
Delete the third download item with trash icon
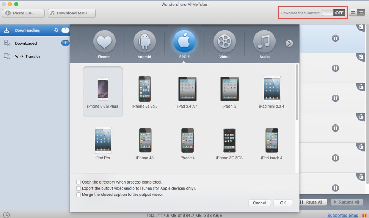coord(361,87)
